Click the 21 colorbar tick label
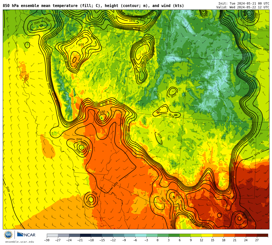Screen dimensions: 272x245 (x=235, y=240)
